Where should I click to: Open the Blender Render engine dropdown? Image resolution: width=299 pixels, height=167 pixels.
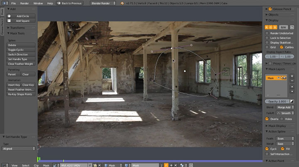[103, 3]
